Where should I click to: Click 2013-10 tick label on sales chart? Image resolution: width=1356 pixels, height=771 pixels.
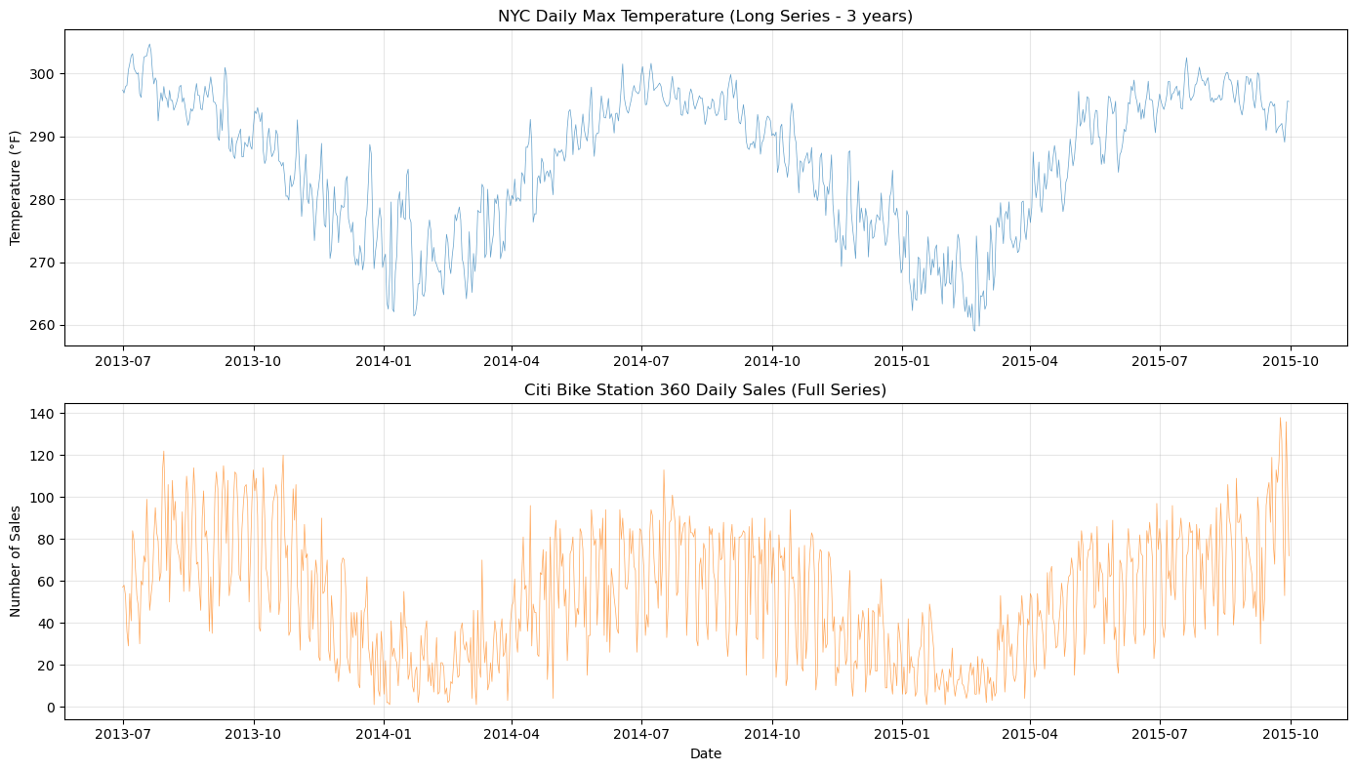tap(254, 734)
